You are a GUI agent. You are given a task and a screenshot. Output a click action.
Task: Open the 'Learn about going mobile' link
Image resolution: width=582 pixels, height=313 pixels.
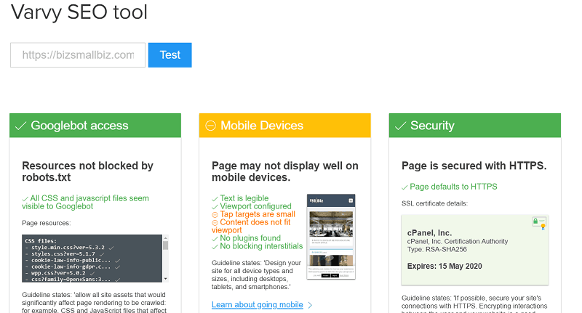[x=257, y=304]
